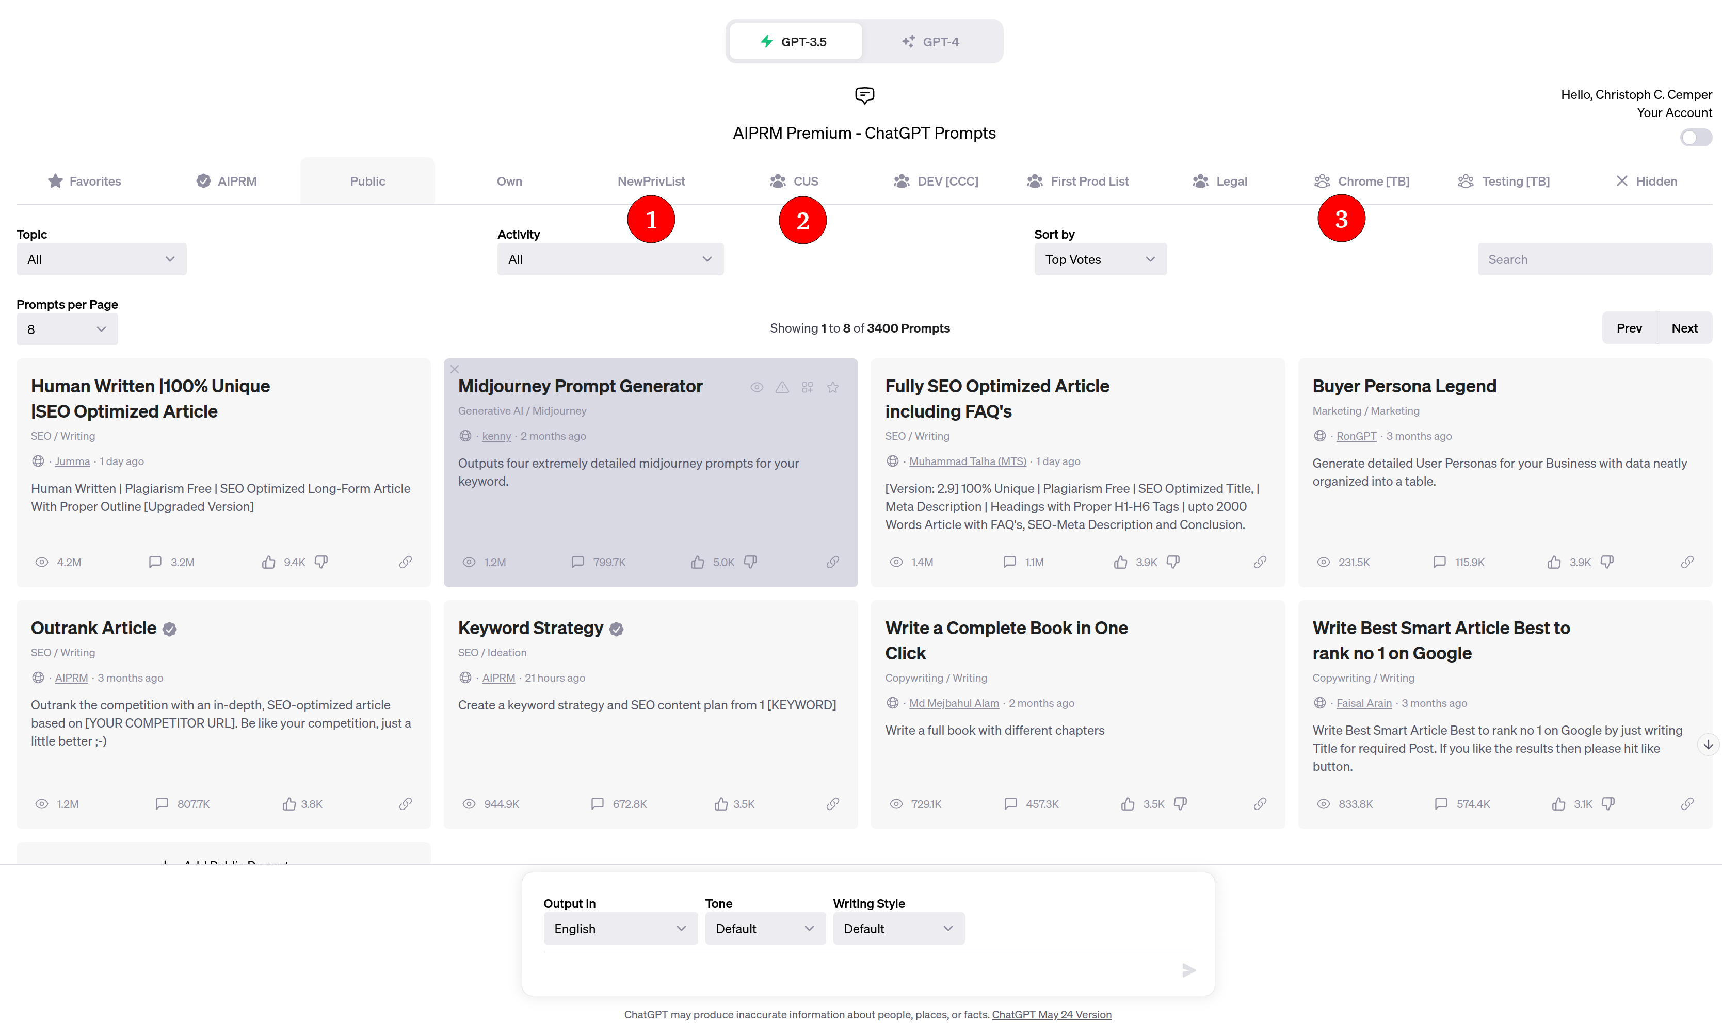The image size is (1722, 1023).
Task: Add Midjourney Prompt Generator to a list
Action: pyautogui.click(x=807, y=387)
